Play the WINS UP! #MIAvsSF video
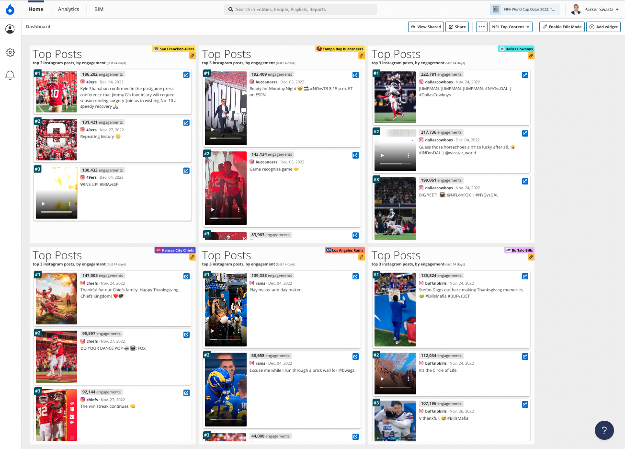The image size is (625, 449). click(x=44, y=204)
